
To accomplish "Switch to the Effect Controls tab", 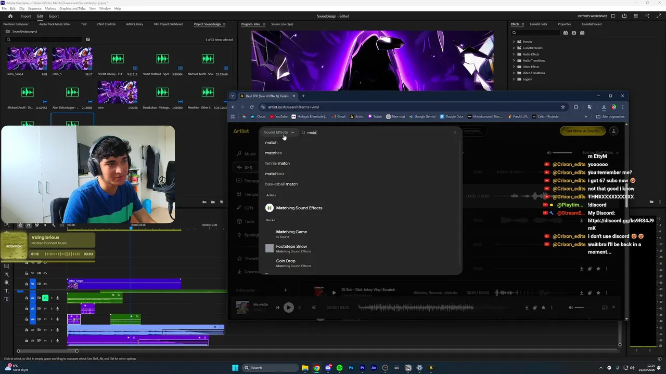I will pos(106,24).
